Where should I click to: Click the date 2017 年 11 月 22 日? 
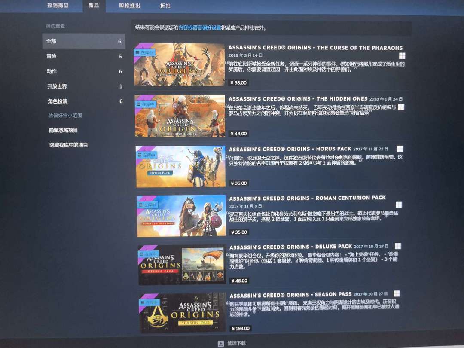[371, 149]
